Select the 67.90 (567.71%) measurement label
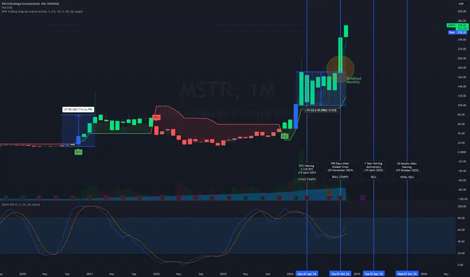470x277 pixels. [78, 109]
